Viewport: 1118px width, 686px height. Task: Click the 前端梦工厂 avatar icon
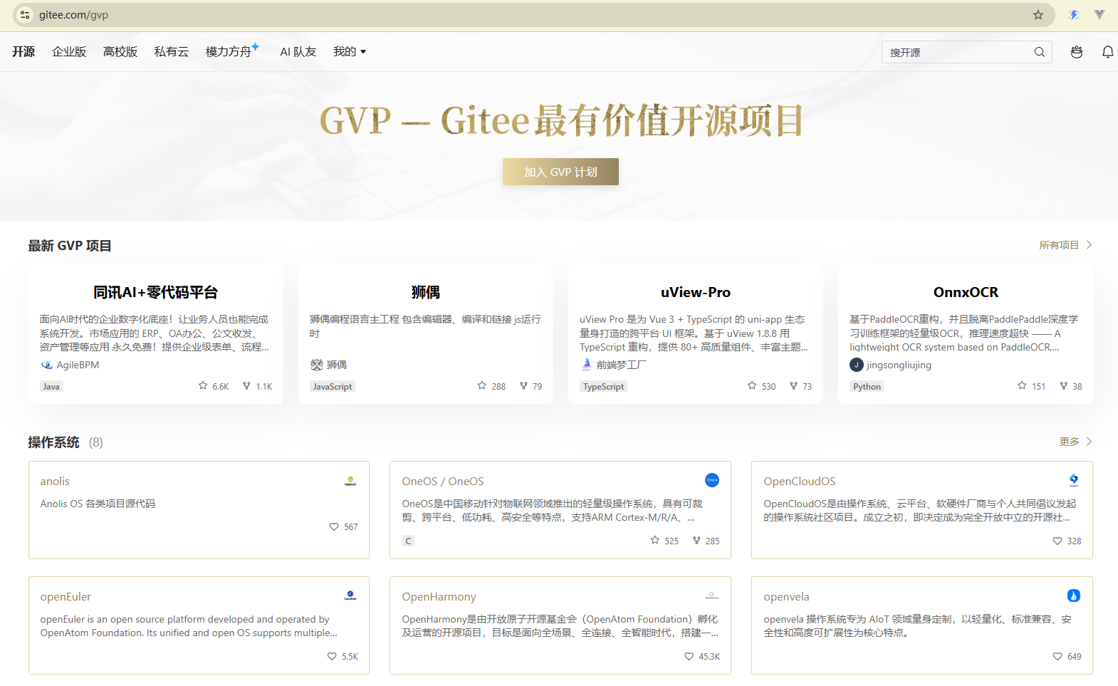click(587, 365)
